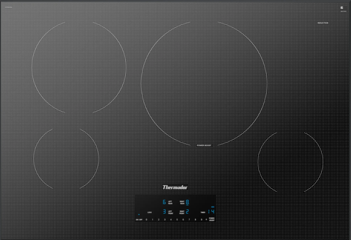This screenshot has width=351, height=240.
Task: Tap the LEFT REAR power display showing 6
Action: click(164, 202)
